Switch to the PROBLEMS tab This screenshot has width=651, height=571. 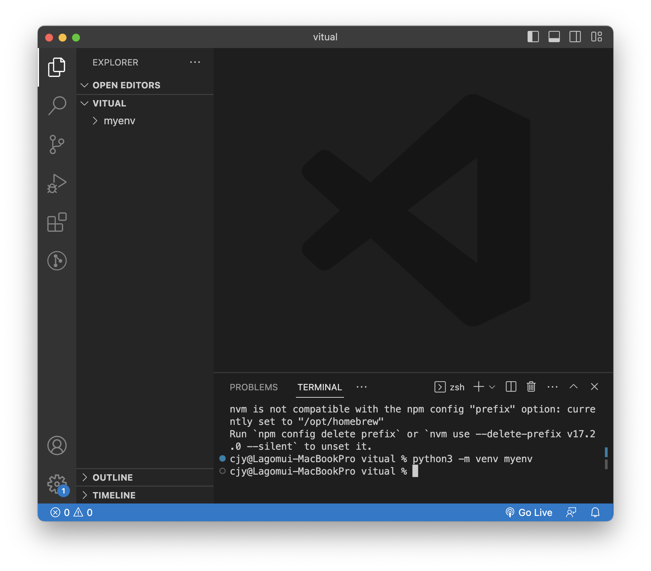254,387
